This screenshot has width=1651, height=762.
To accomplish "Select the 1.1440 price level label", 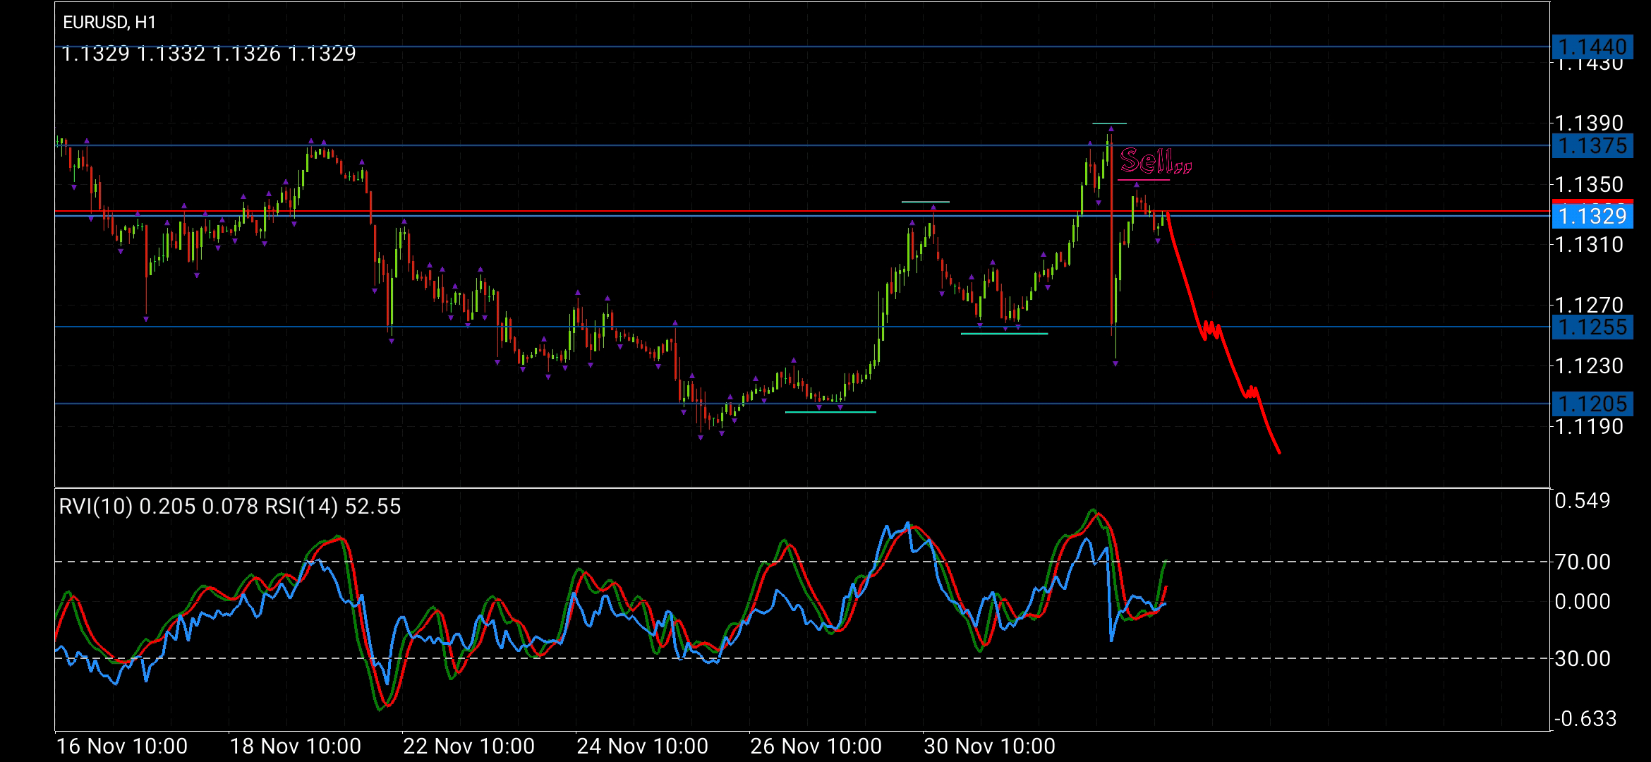I will pos(1591,47).
